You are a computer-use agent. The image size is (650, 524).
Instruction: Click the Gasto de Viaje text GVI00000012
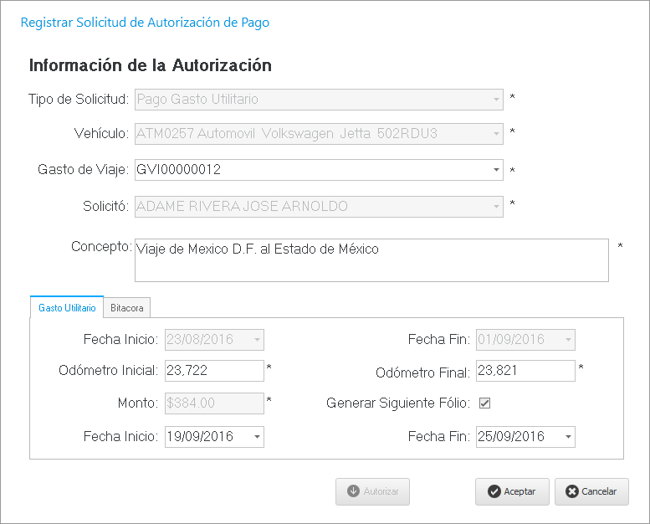179,170
